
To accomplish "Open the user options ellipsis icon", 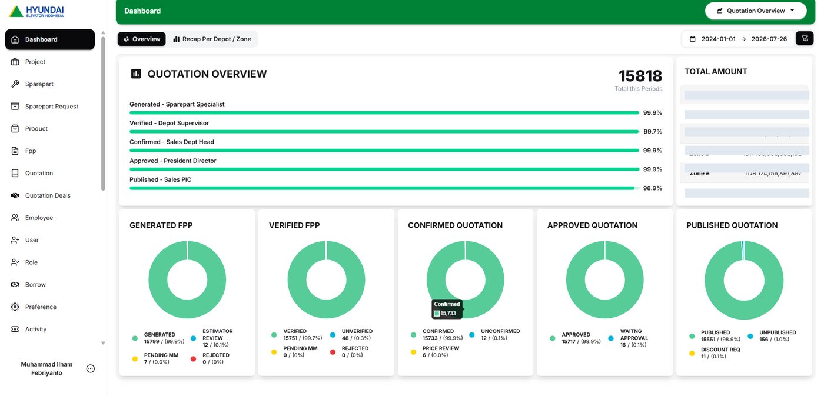I will point(91,369).
